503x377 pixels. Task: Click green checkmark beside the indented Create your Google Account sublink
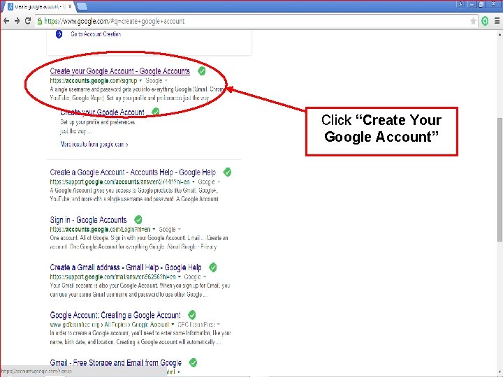156,112
